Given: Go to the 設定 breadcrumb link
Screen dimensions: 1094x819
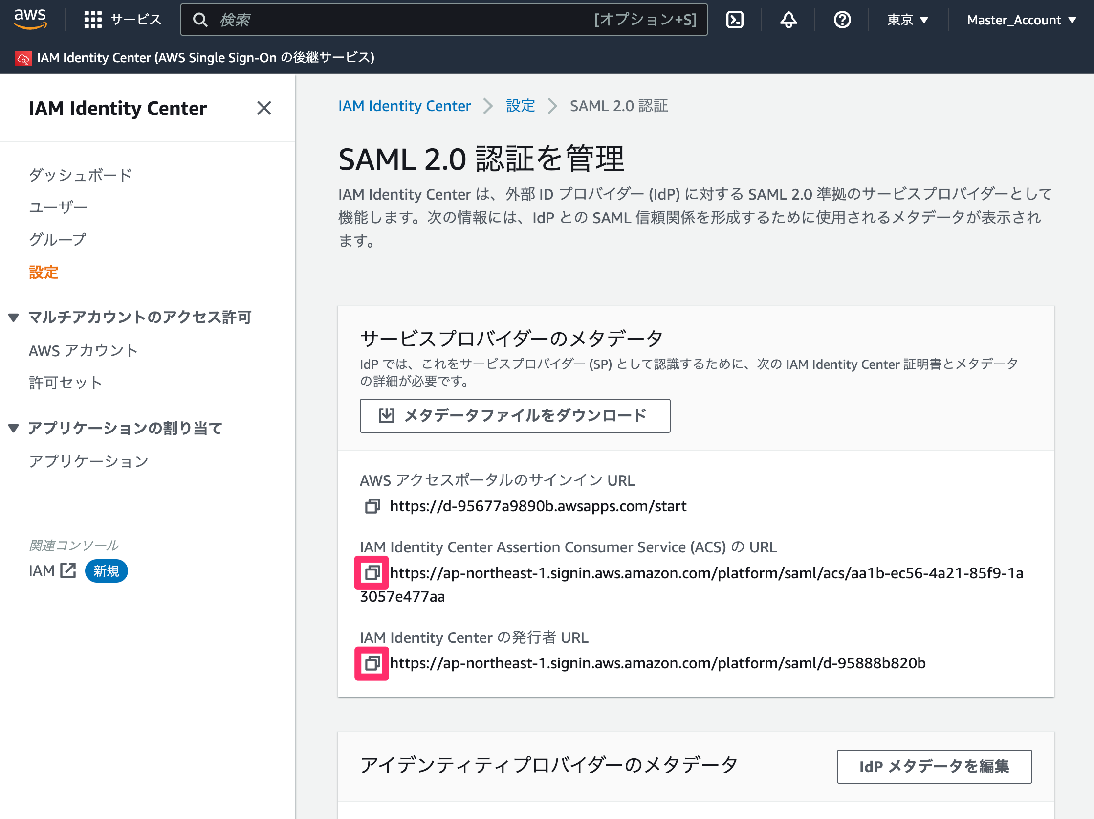Looking at the screenshot, I should [520, 106].
